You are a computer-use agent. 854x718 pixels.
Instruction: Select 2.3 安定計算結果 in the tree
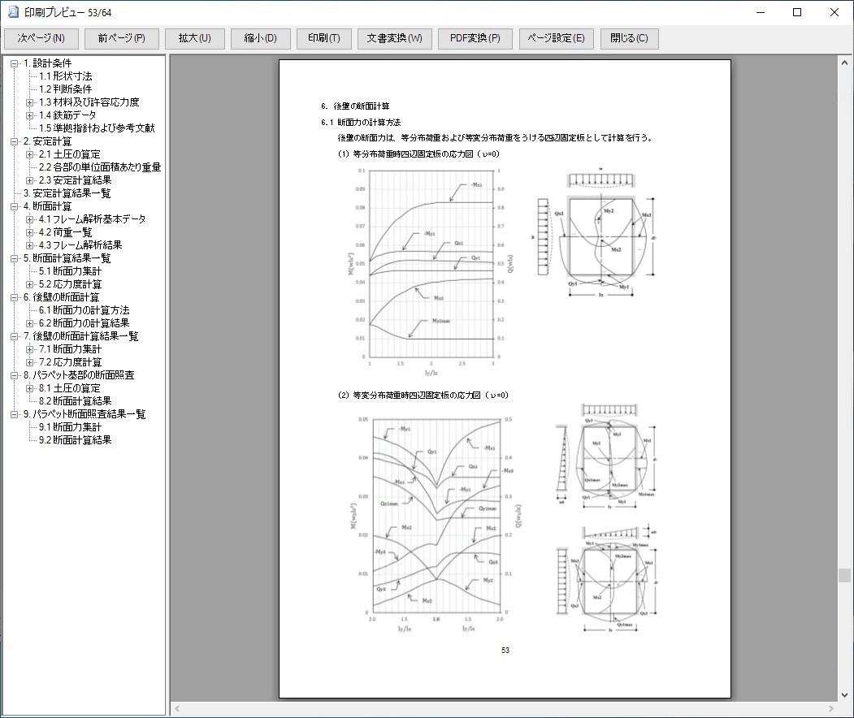[75, 180]
